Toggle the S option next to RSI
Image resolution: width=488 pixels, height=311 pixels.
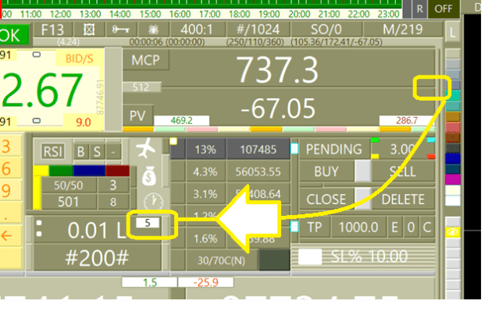97,152
